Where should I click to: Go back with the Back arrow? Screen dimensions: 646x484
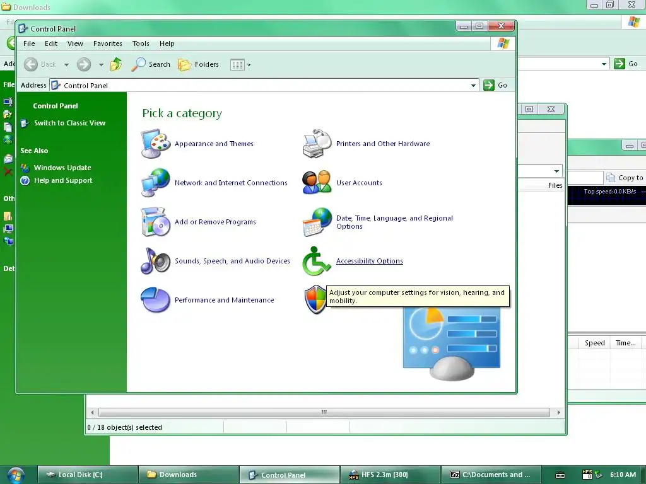(31, 64)
